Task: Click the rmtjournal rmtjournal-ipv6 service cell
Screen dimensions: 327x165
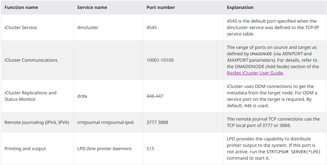Action: tap(105, 122)
